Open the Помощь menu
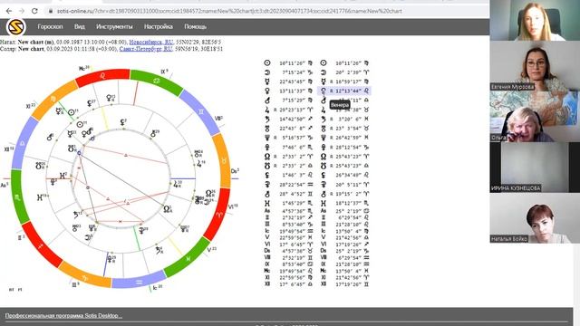This screenshot has height=326, width=580. click(x=196, y=26)
